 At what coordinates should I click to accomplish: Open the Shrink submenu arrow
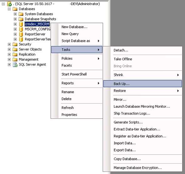click(x=178, y=75)
